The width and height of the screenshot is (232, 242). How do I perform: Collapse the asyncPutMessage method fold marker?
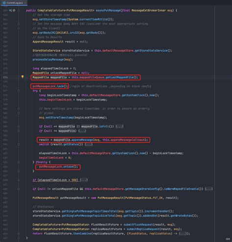point(19,10)
